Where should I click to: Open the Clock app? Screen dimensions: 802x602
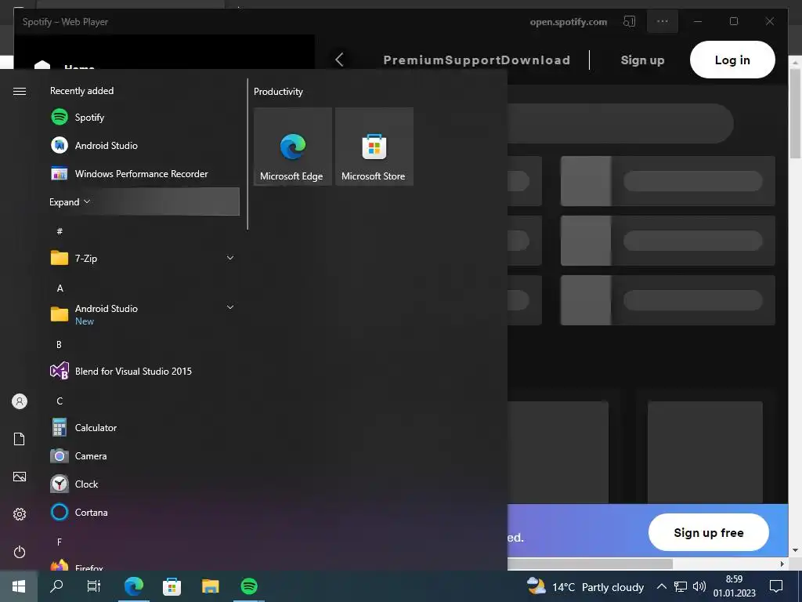[144, 484]
